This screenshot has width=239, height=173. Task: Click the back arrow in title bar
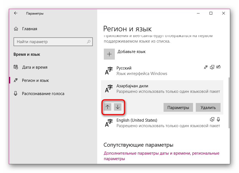coord(16,13)
